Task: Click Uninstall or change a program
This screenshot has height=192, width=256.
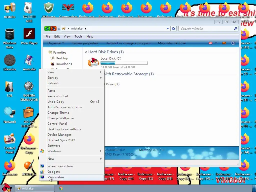Action: coord(128,43)
